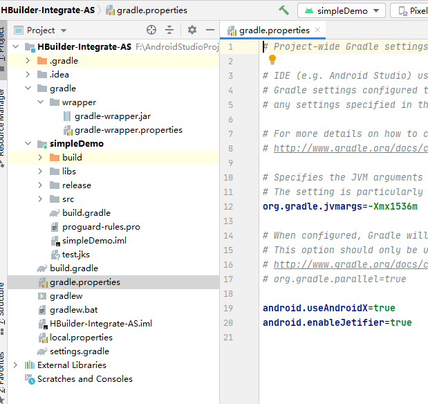Click the gradlew script file icon
Screen dimensions: 428x404
(x=42, y=296)
